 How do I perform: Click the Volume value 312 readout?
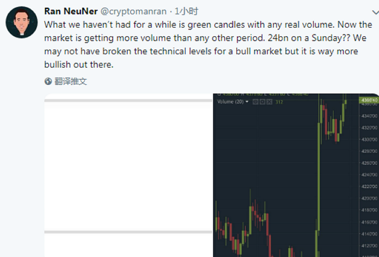click(279, 102)
